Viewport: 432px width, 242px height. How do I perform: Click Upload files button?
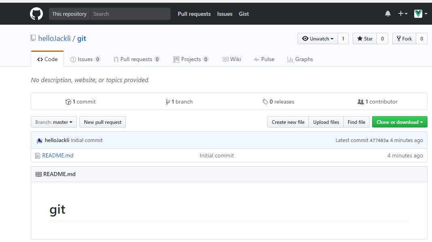click(x=326, y=122)
